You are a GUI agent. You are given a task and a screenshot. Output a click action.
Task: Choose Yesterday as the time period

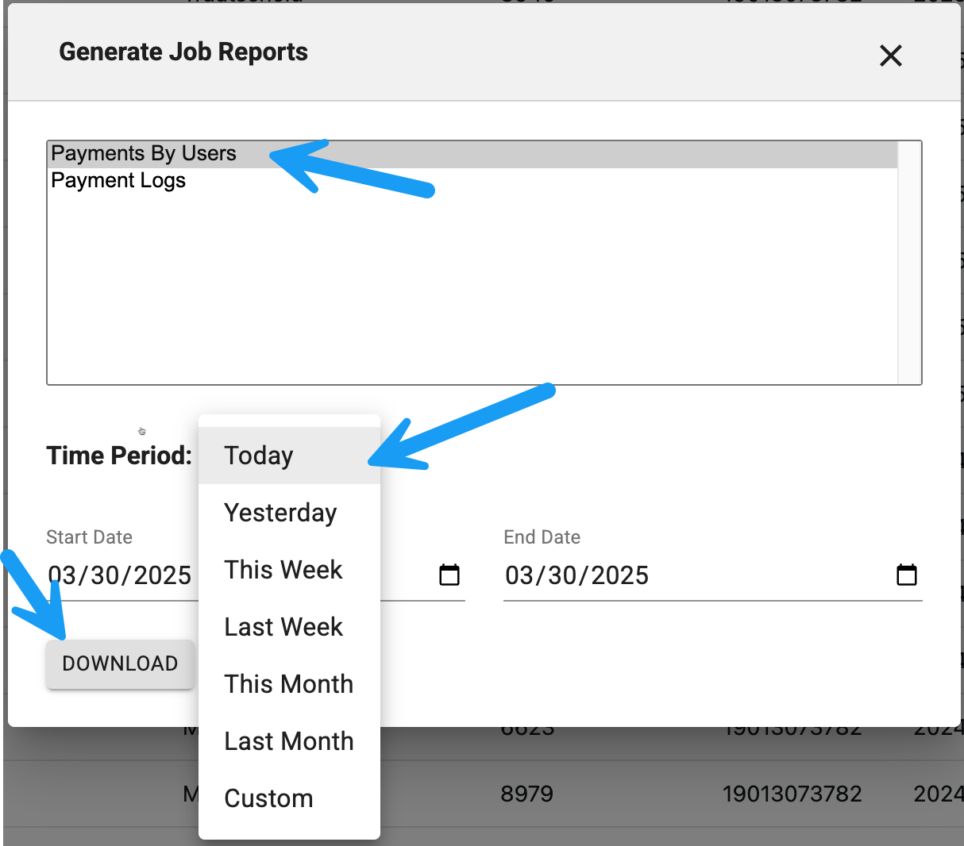click(280, 513)
